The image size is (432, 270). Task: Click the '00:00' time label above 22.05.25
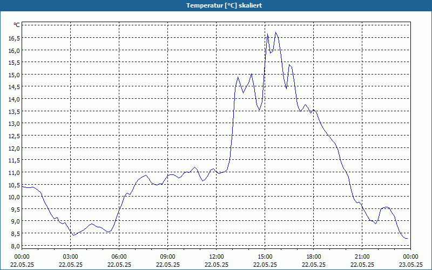click(x=22, y=257)
